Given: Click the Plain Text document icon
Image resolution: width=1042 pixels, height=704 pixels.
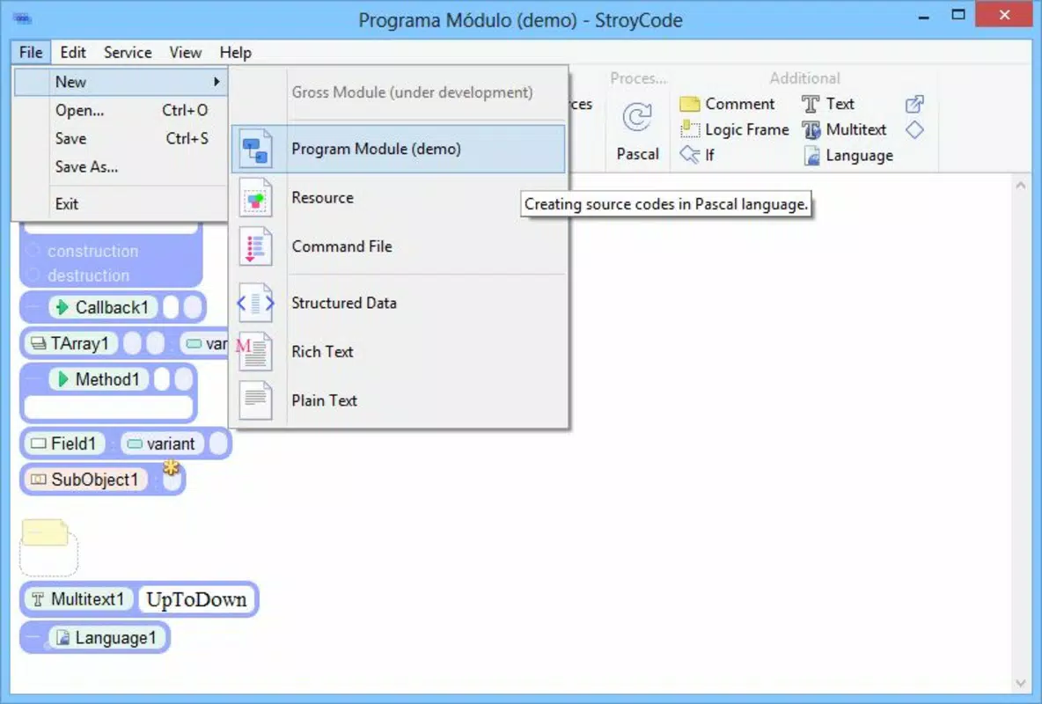Looking at the screenshot, I should [x=255, y=400].
